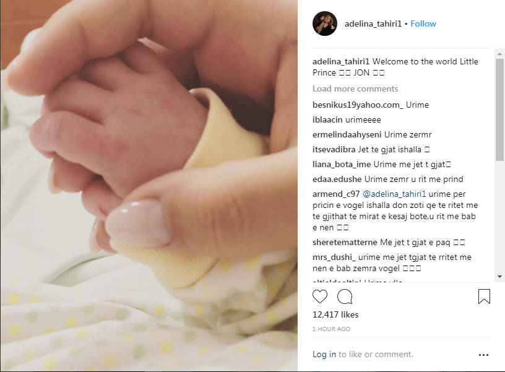This screenshot has width=505, height=372.
Task: Open the comment speech bubble icon
Action: 345,296
